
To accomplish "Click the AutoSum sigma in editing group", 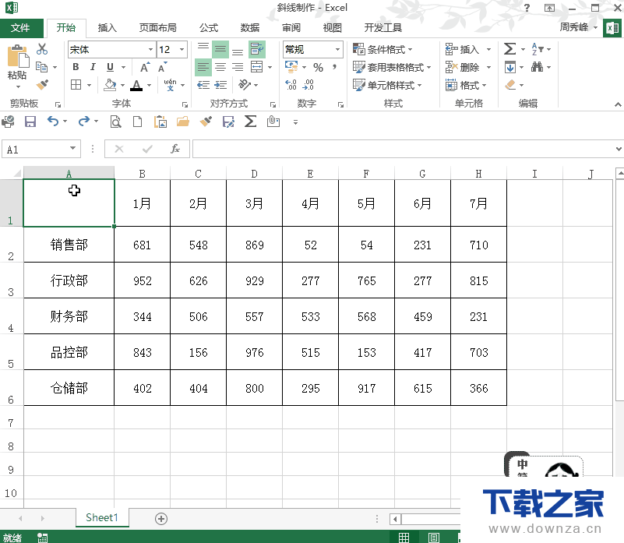I will point(509,49).
